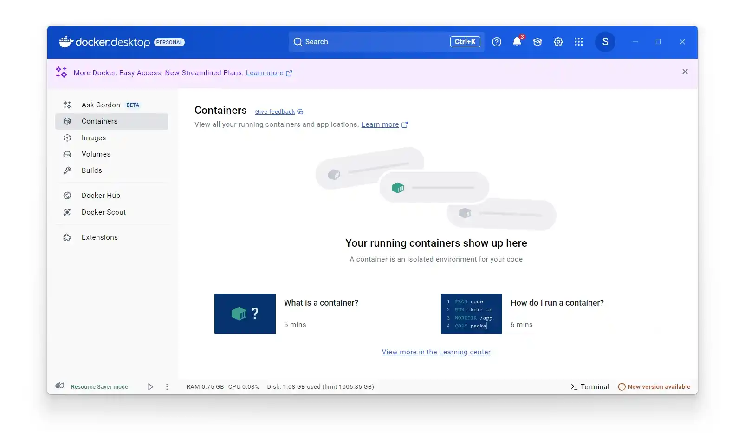Click the help question mark icon
The width and height of the screenshot is (751, 445).
tap(496, 42)
